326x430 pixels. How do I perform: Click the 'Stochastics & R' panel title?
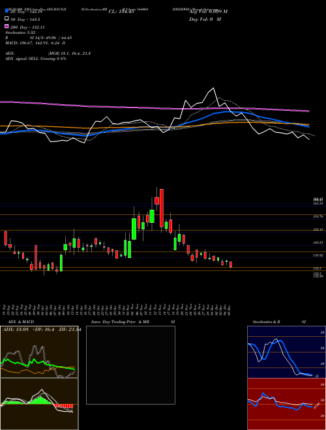coord(267,322)
